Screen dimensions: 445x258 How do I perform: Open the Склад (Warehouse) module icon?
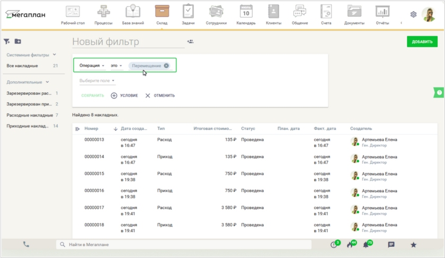tap(162, 12)
